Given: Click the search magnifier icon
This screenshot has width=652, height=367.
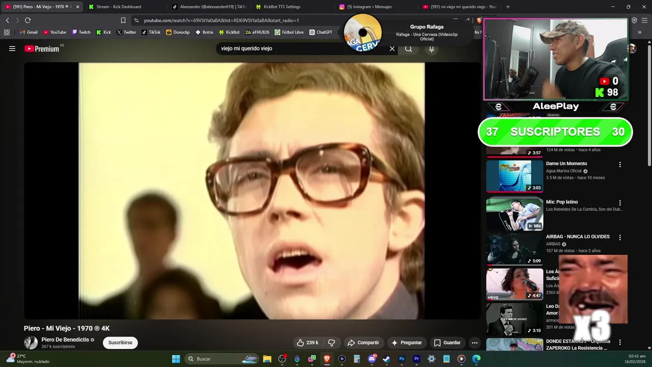Looking at the screenshot, I should pyautogui.click(x=409, y=48).
